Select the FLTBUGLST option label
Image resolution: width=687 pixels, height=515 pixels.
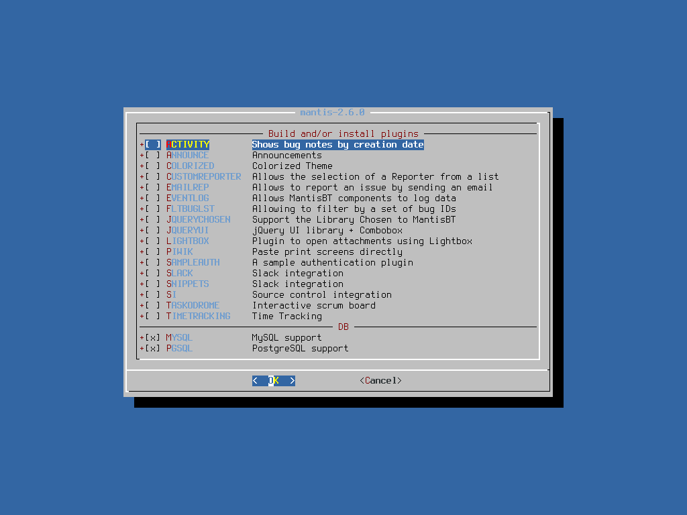click(190, 209)
